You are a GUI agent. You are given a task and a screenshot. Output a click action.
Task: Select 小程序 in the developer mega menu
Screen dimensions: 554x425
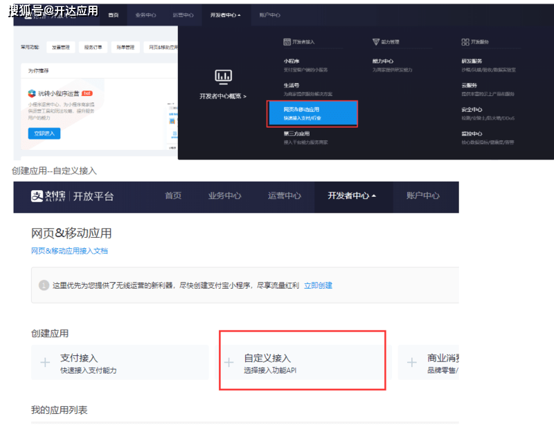click(x=292, y=62)
